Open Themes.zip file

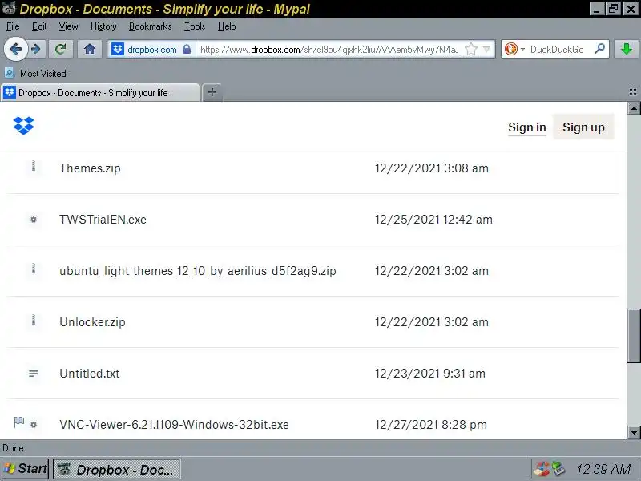click(x=90, y=168)
